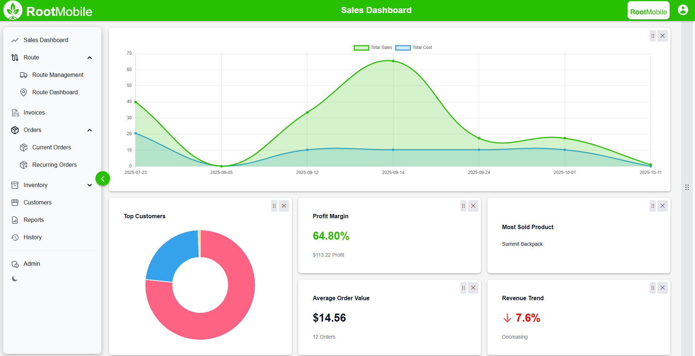Expand the Inventory section
695x356 pixels.
[90, 185]
